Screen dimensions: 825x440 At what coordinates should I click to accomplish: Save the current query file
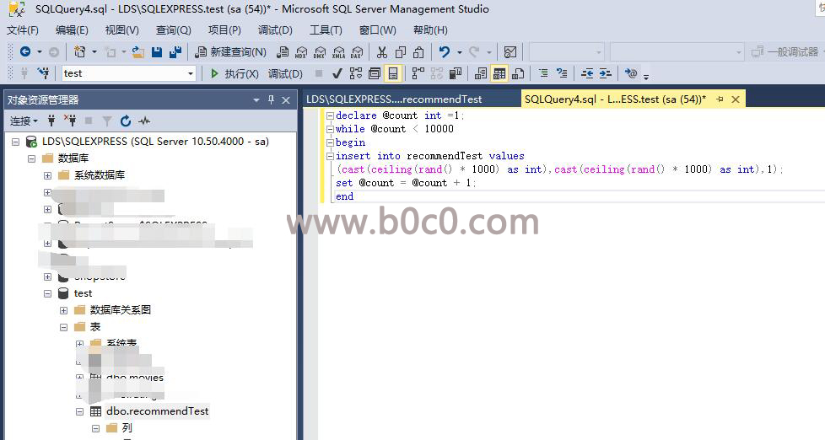coord(157,51)
